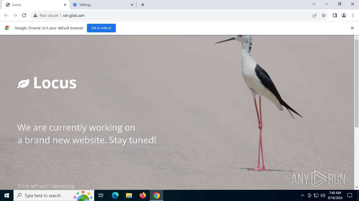
Task: Open the tab search dropdown arrow
Action: point(314,4)
